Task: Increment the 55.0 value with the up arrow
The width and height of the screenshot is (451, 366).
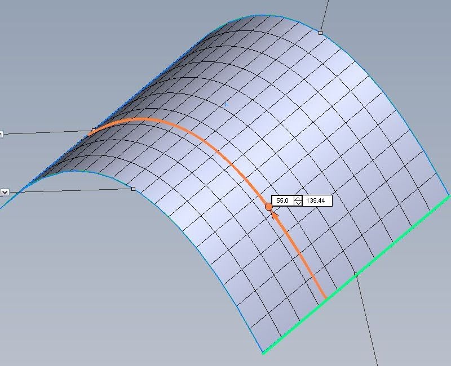Action: pos(298,198)
